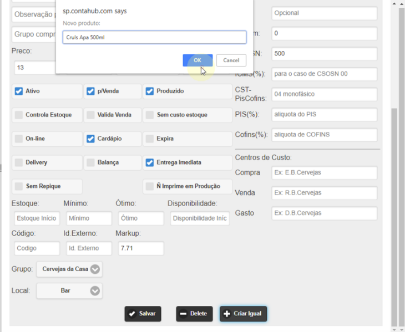Edit the Preco field showing 13
Screen dimensions: 405x332
pos(35,68)
